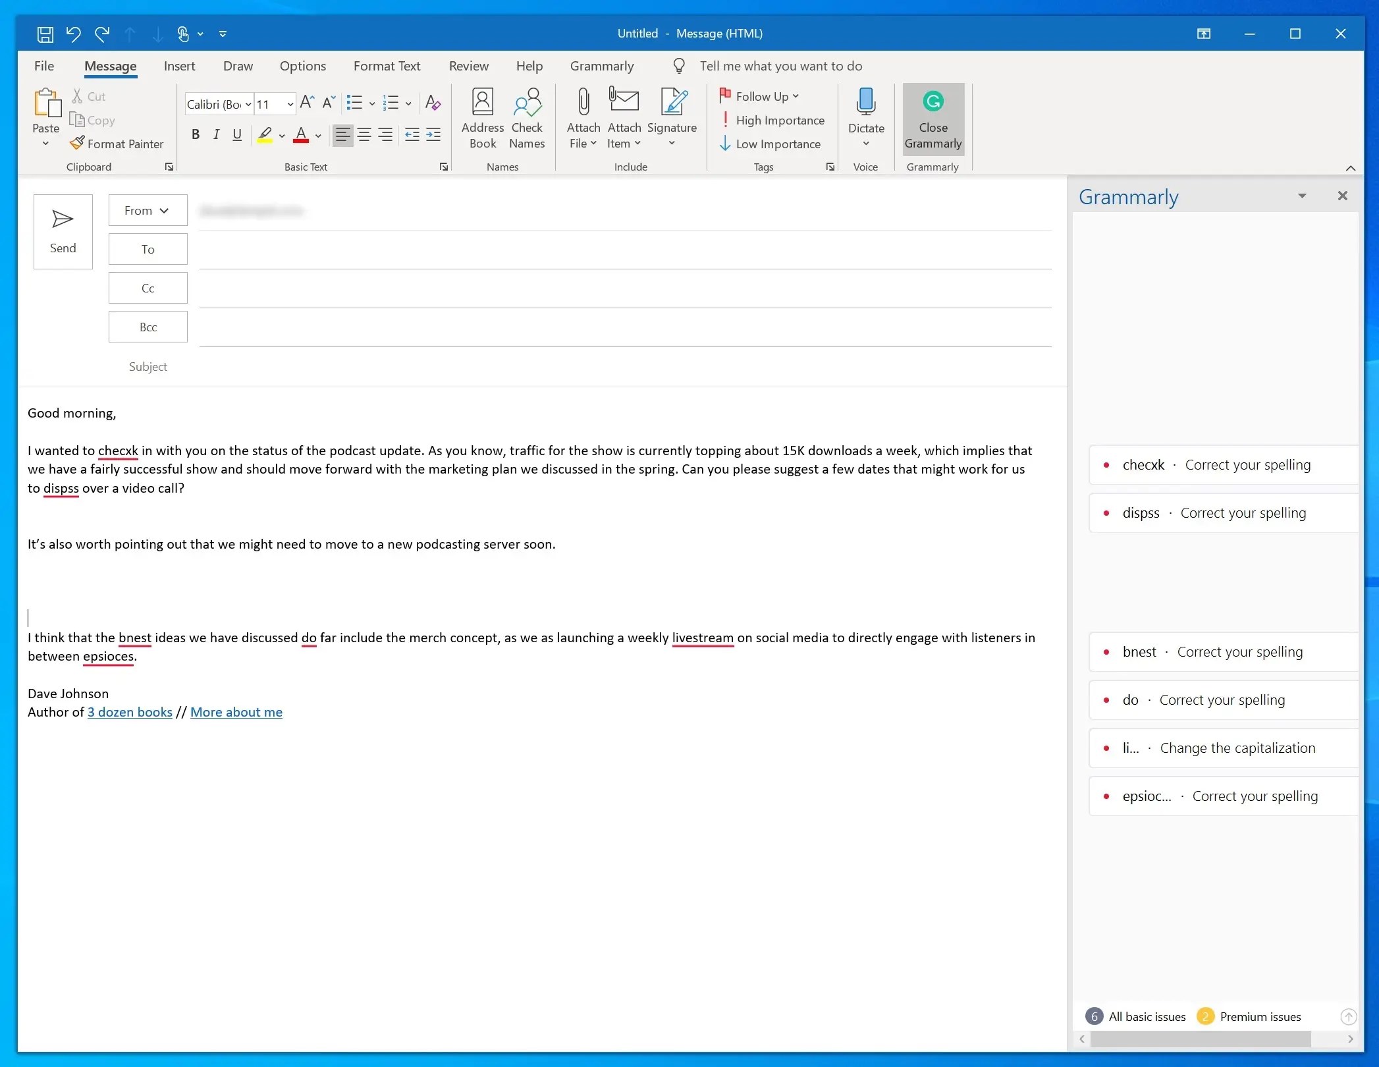
Task: Open the From account dropdown
Action: click(x=148, y=210)
